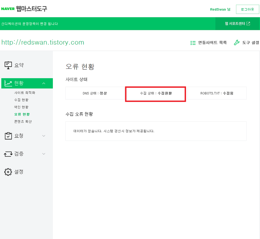Select the 현황 sidebar menu

click(x=27, y=83)
